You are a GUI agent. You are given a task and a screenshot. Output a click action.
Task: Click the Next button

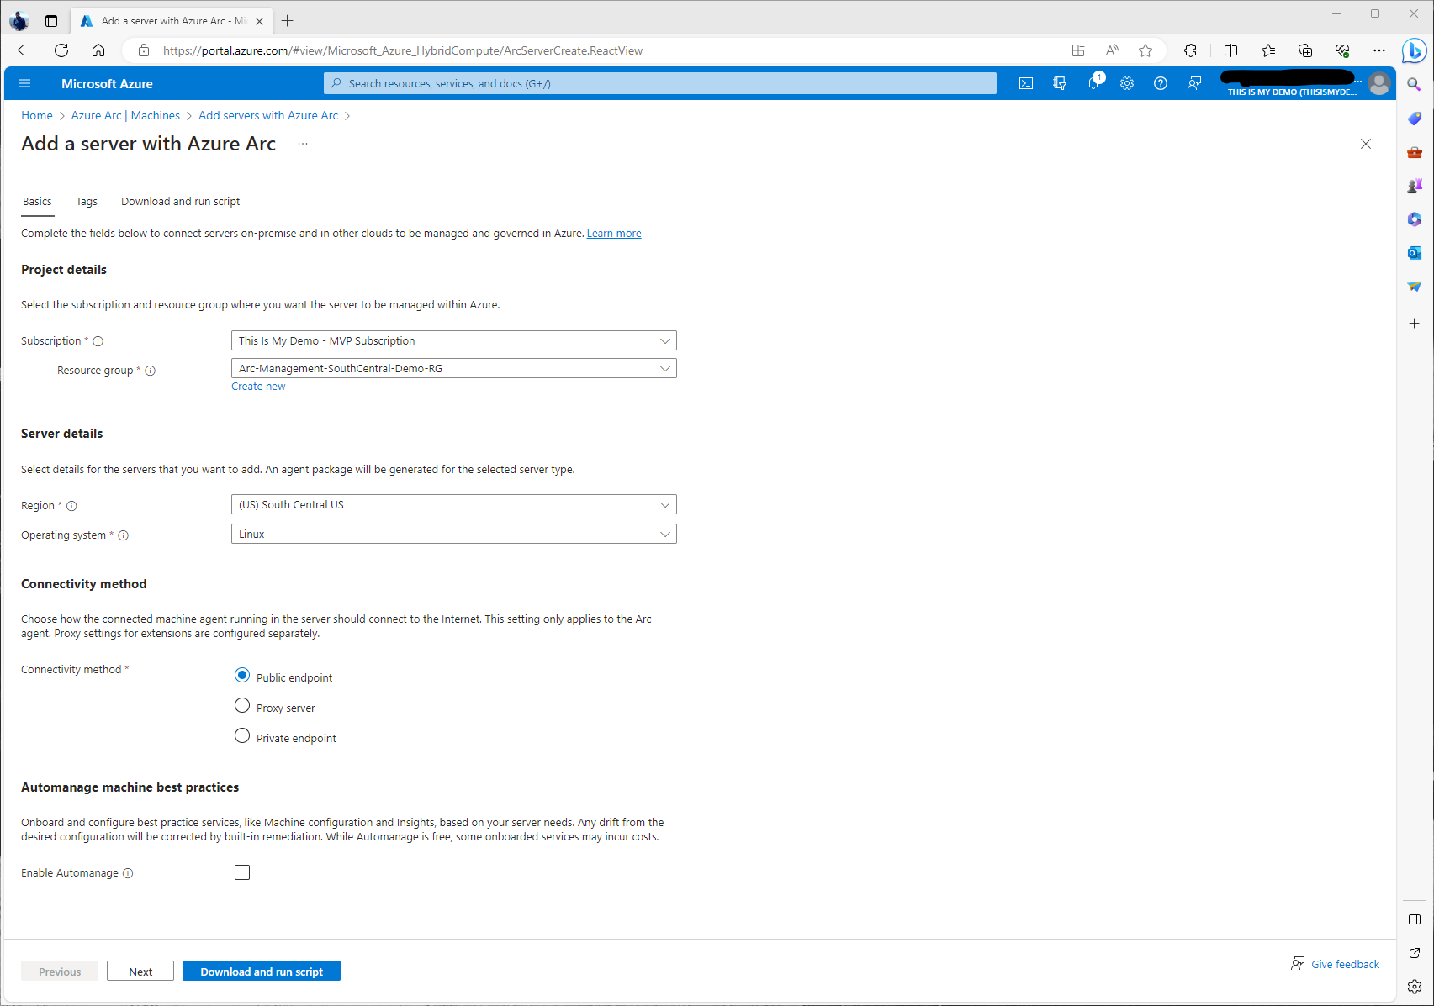[140, 972]
